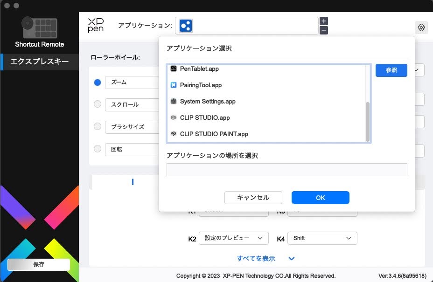This screenshot has height=282, width=433.
Task: Click the CLIP STUDIO.app icon
Action: [x=174, y=117]
